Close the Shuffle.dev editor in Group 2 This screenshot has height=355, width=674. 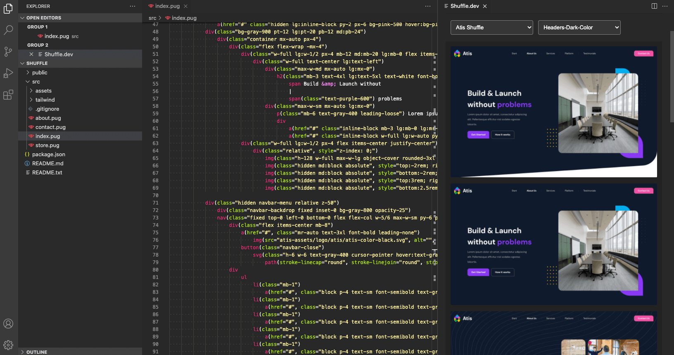click(x=31, y=55)
